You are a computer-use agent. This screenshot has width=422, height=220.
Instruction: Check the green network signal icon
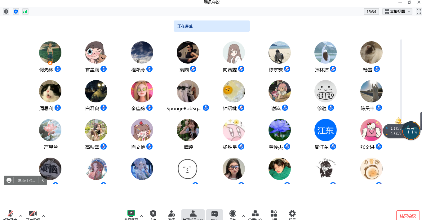coord(25,11)
